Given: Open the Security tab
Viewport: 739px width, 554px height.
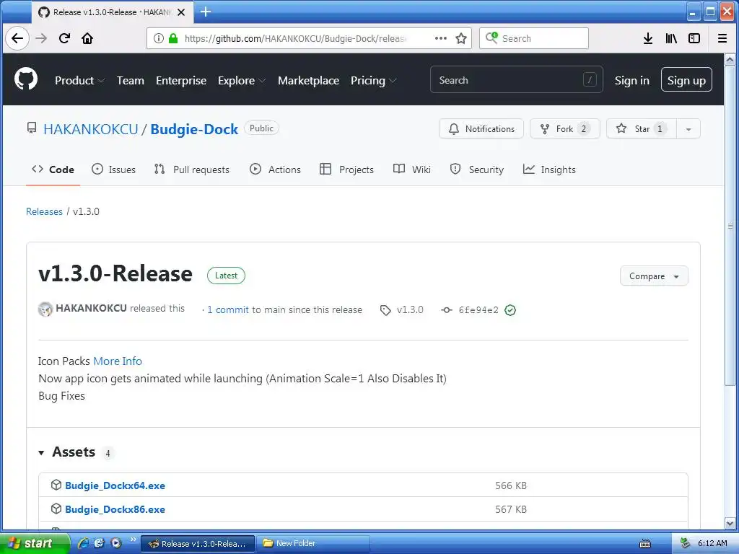Looking at the screenshot, I should (x=477, y=170).
